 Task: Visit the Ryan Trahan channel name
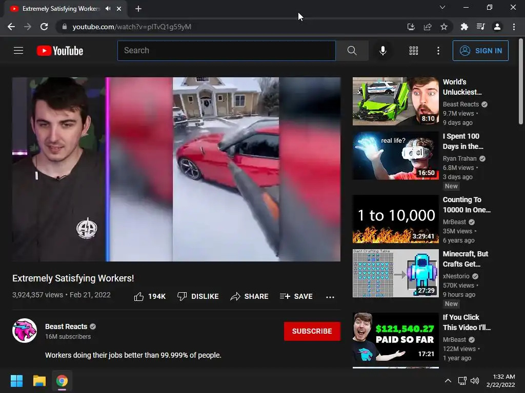click(459, 159)
